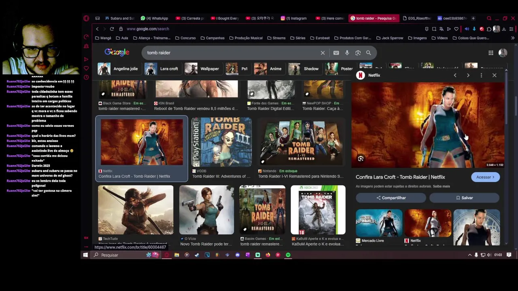Image resolution: width=518 pixels, height=291 pixels.
Task: Open the three-dot options in preview panel
Action: pyautogui.click(x=481, y=75)
